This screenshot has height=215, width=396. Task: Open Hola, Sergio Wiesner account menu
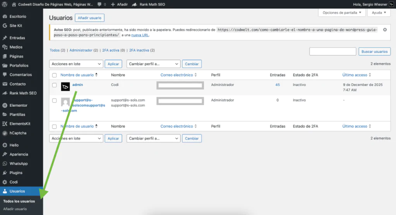(373, 4)
